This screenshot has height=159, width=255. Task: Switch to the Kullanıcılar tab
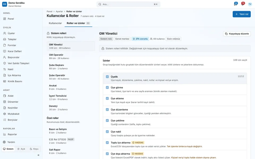55,23
